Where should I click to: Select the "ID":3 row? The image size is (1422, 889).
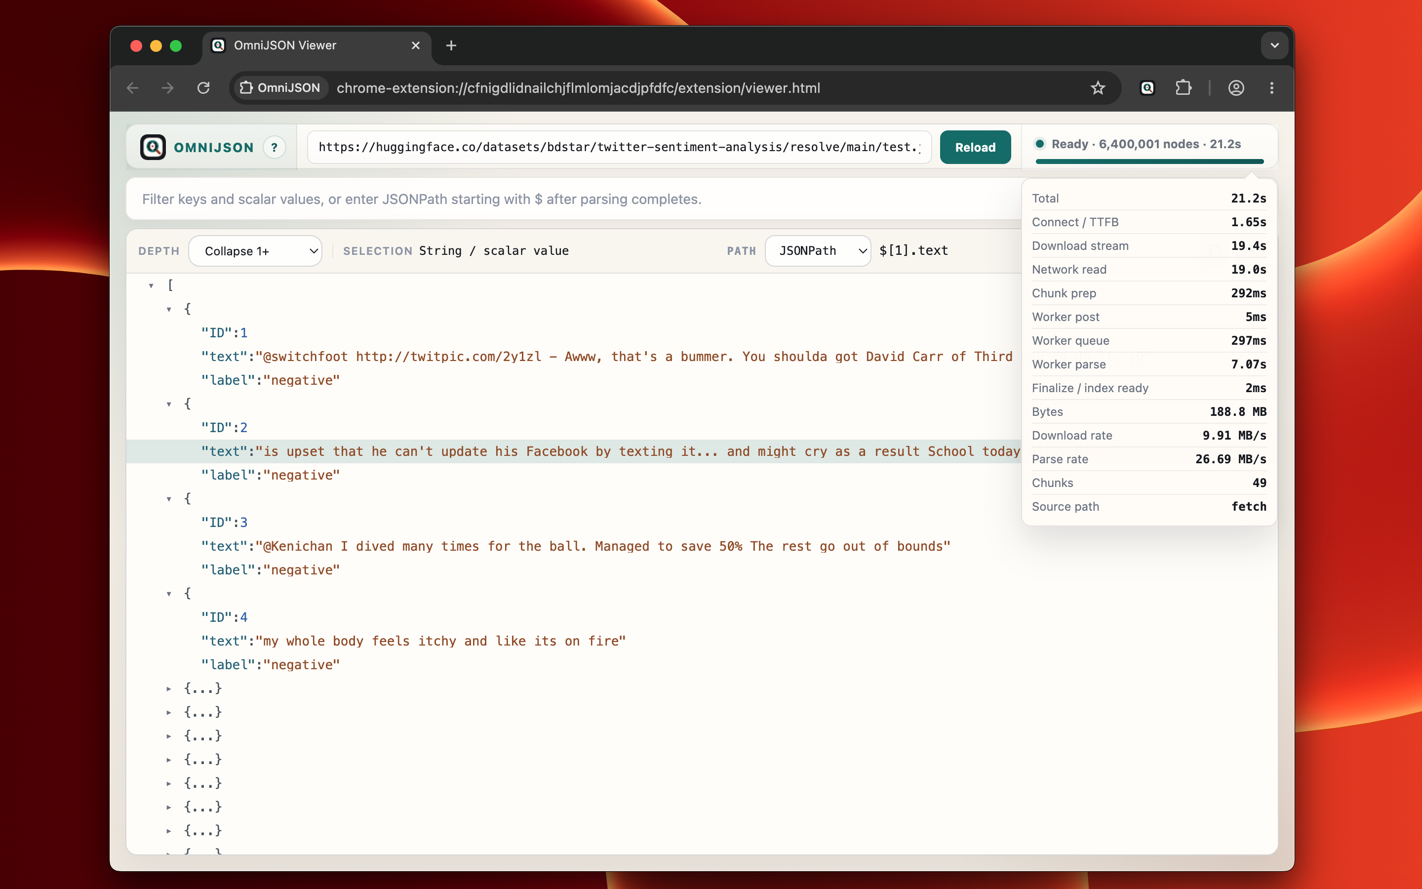[x=574, y=523]
